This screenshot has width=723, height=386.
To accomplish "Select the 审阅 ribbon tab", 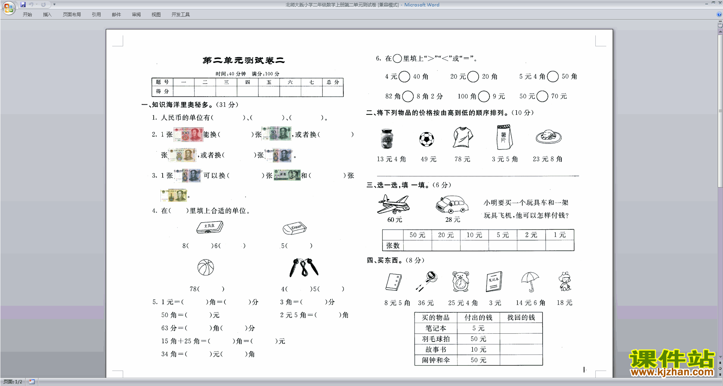I will [x=136, y=15].
